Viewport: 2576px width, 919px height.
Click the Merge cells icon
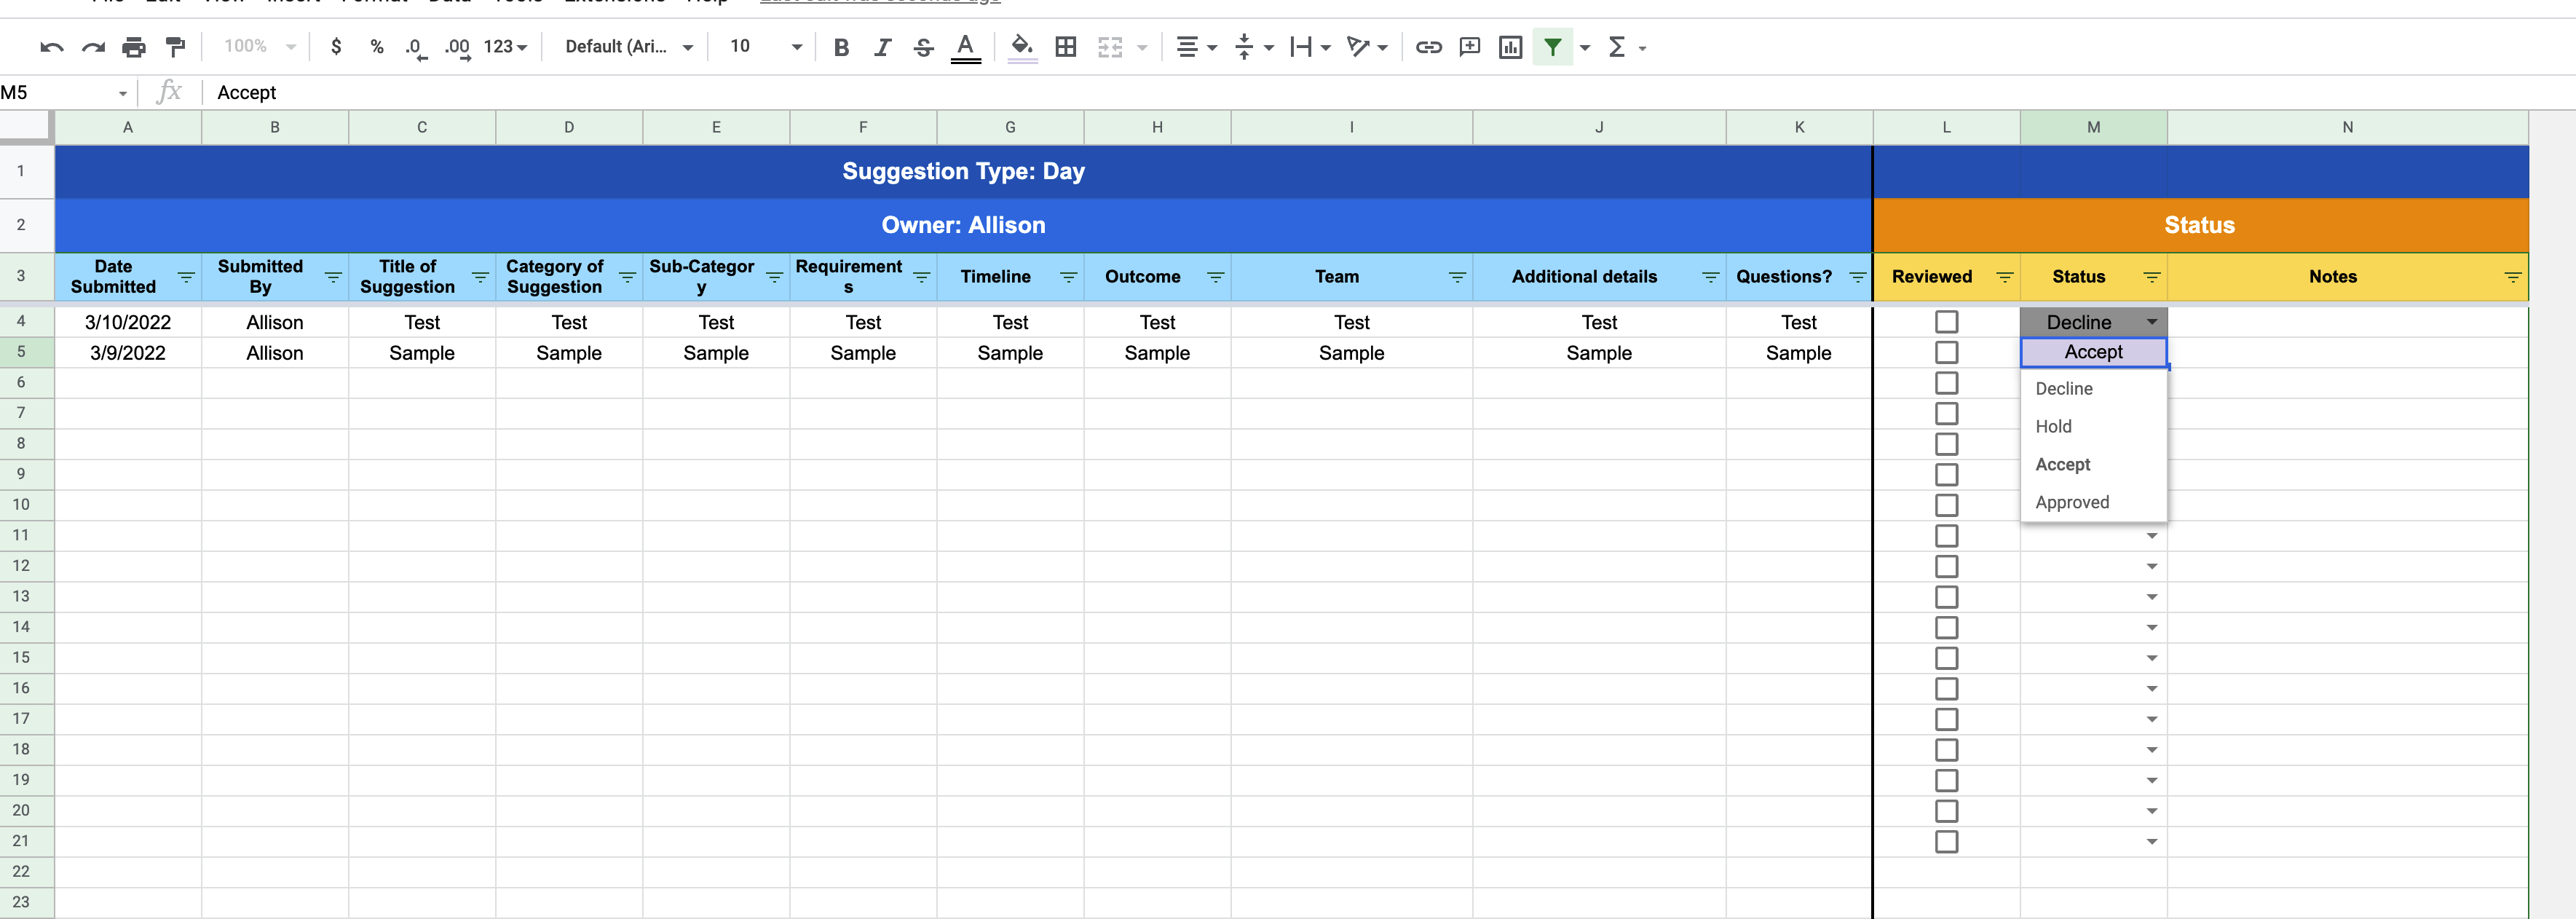point(1110,47)
